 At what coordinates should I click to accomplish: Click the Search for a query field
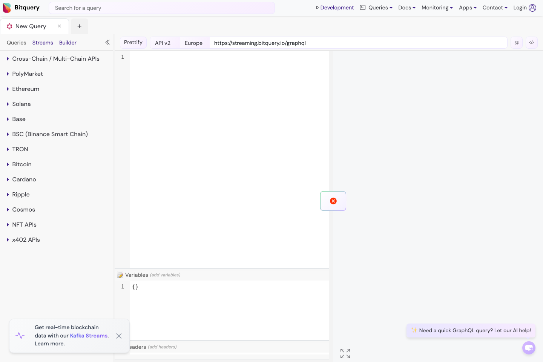coord(162,8)
